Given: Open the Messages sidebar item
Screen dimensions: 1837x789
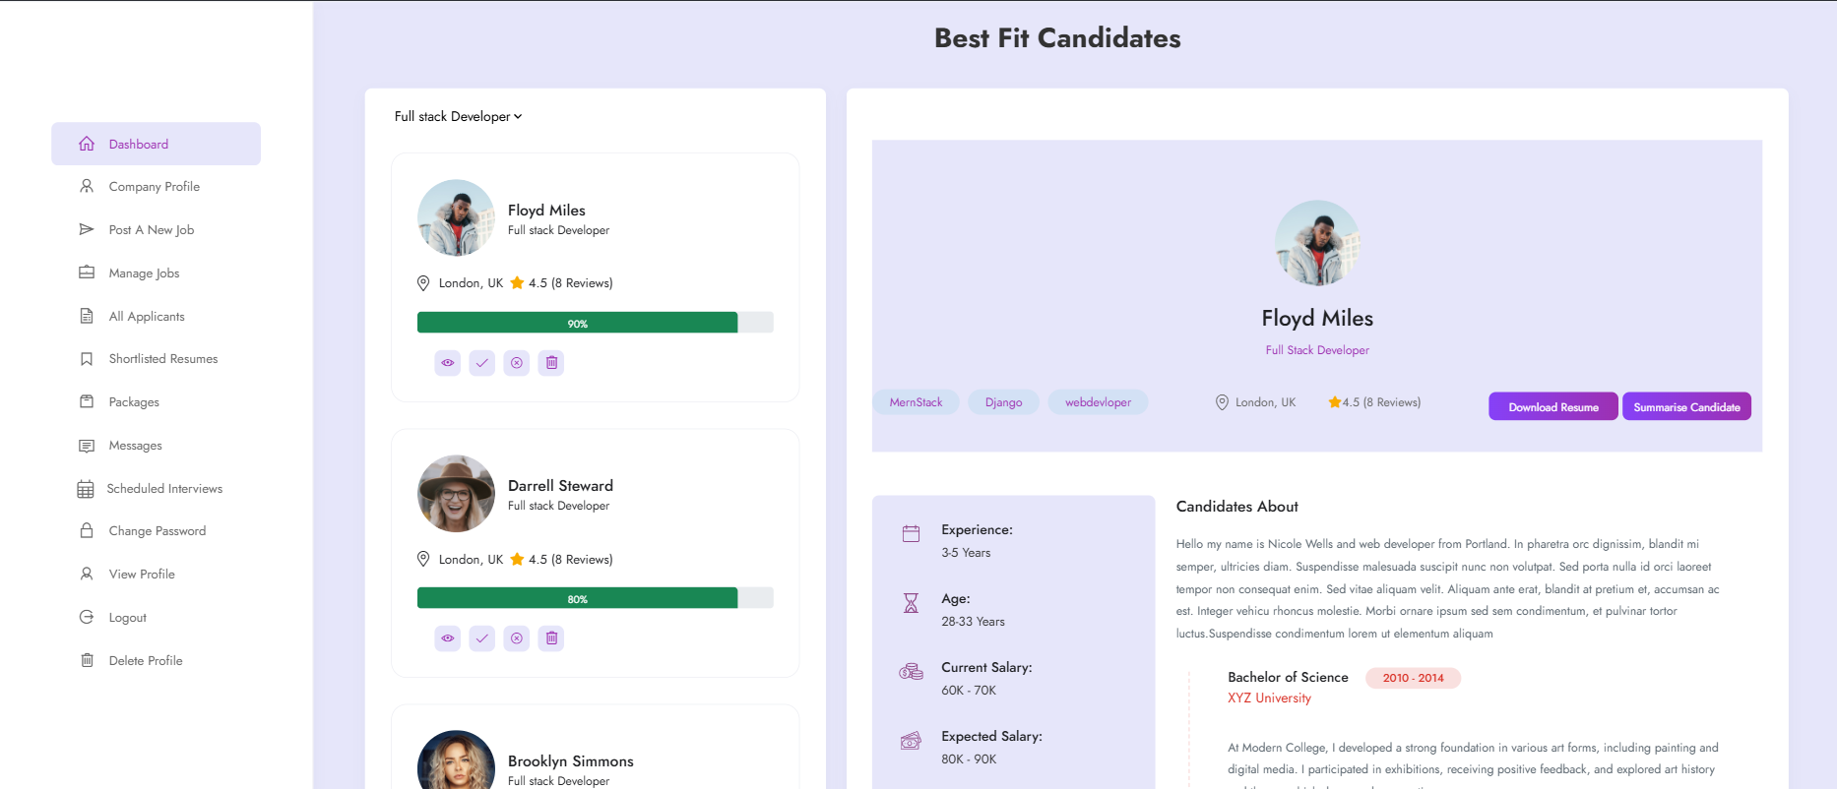Looking at the screenshot, I should pos(156,446).
